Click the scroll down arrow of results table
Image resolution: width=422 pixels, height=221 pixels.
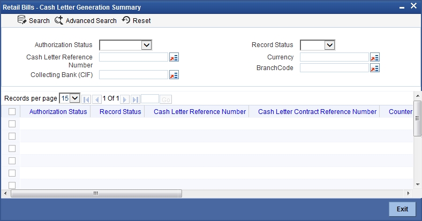click(418, 185)
